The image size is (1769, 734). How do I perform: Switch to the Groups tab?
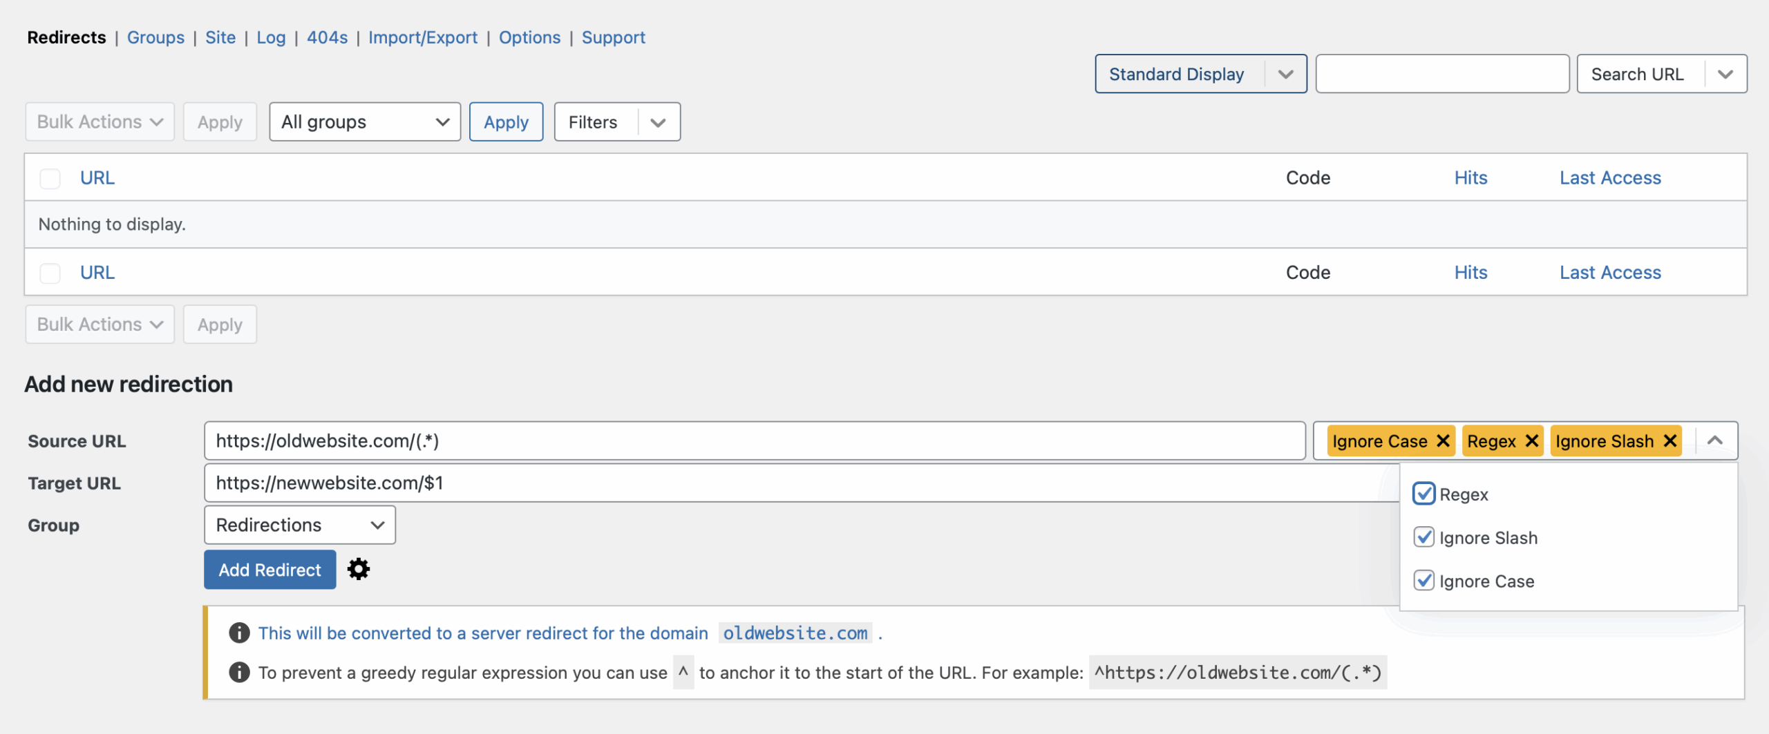155,37
